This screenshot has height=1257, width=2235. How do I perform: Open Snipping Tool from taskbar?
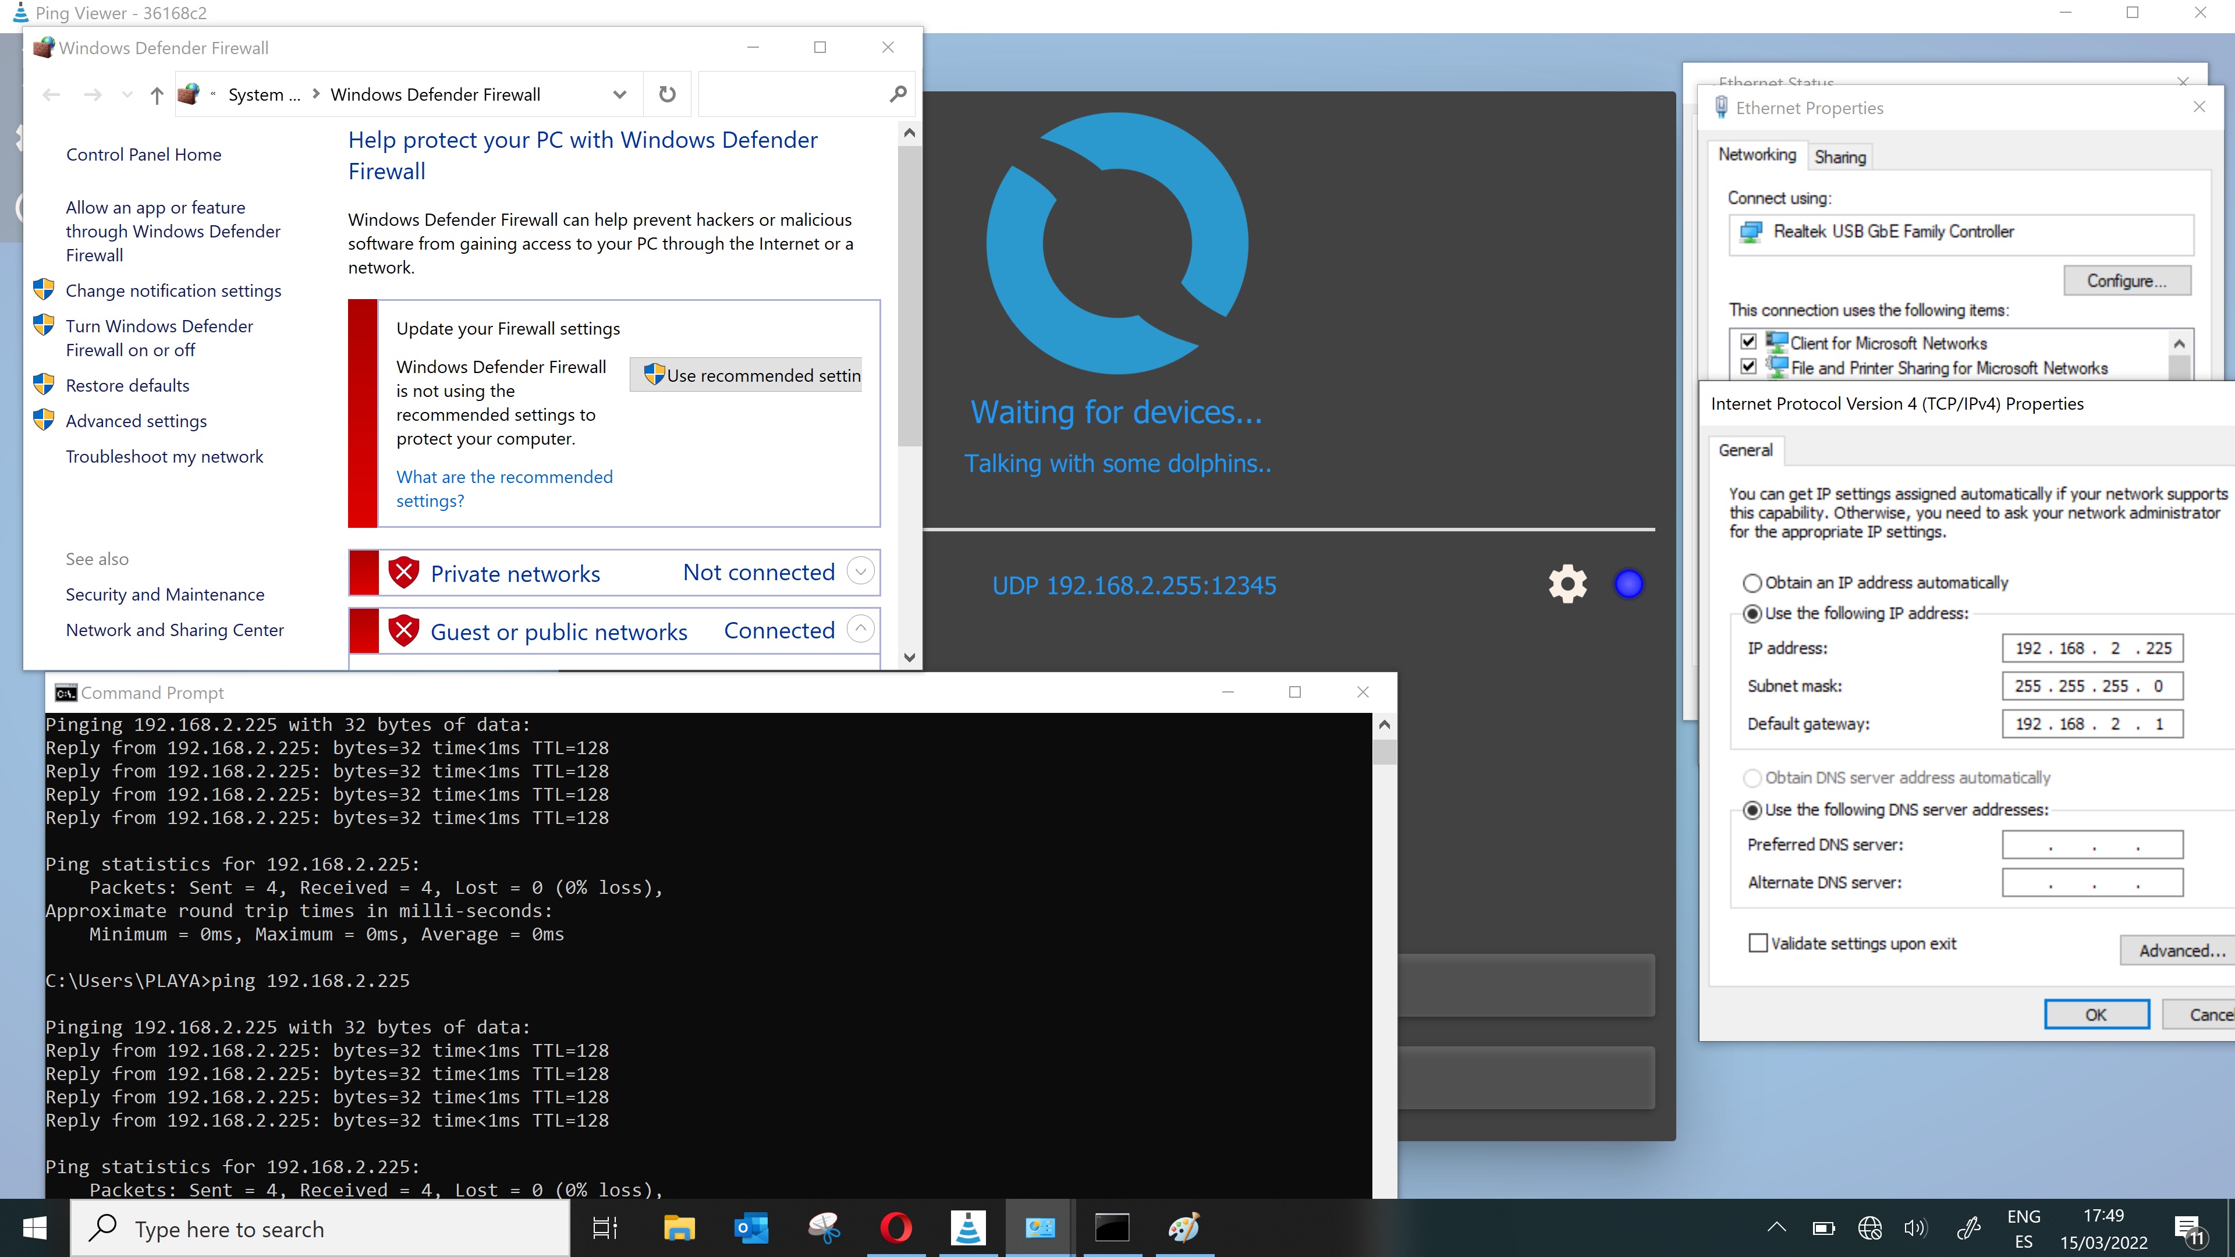click(824, 1228)
